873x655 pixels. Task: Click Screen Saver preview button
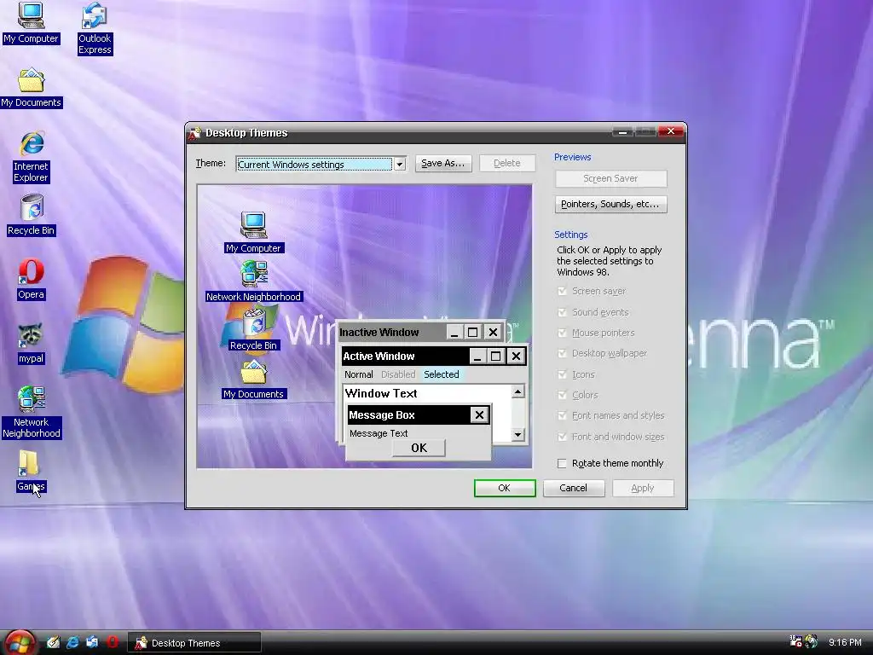[x=610, y=179]
